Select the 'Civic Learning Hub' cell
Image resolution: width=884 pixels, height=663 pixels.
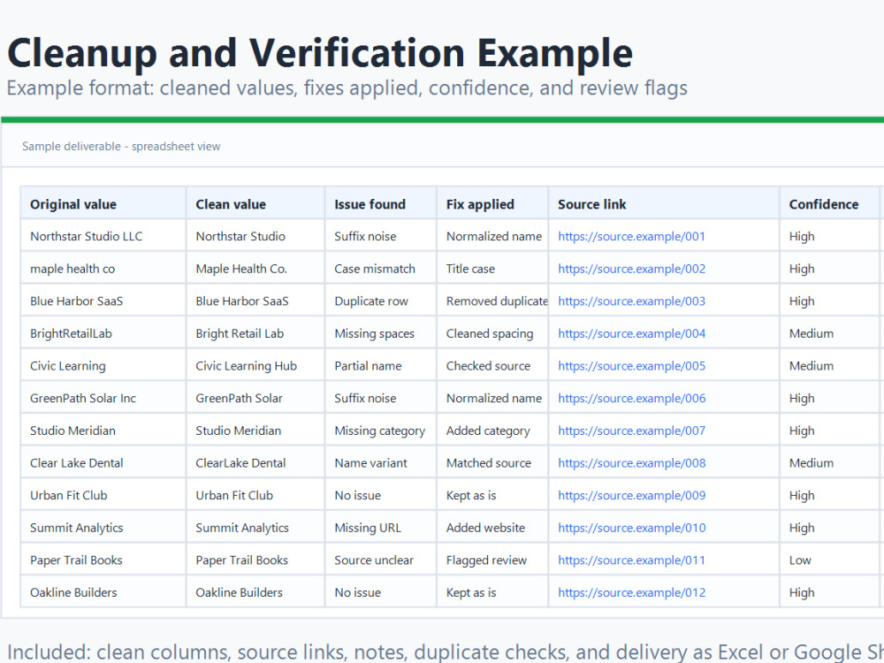click(255, 366)
